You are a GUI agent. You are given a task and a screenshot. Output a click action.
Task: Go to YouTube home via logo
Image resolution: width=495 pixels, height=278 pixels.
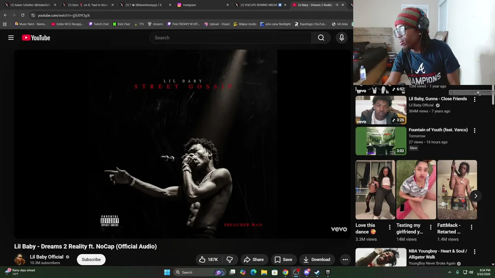(36, 37)
